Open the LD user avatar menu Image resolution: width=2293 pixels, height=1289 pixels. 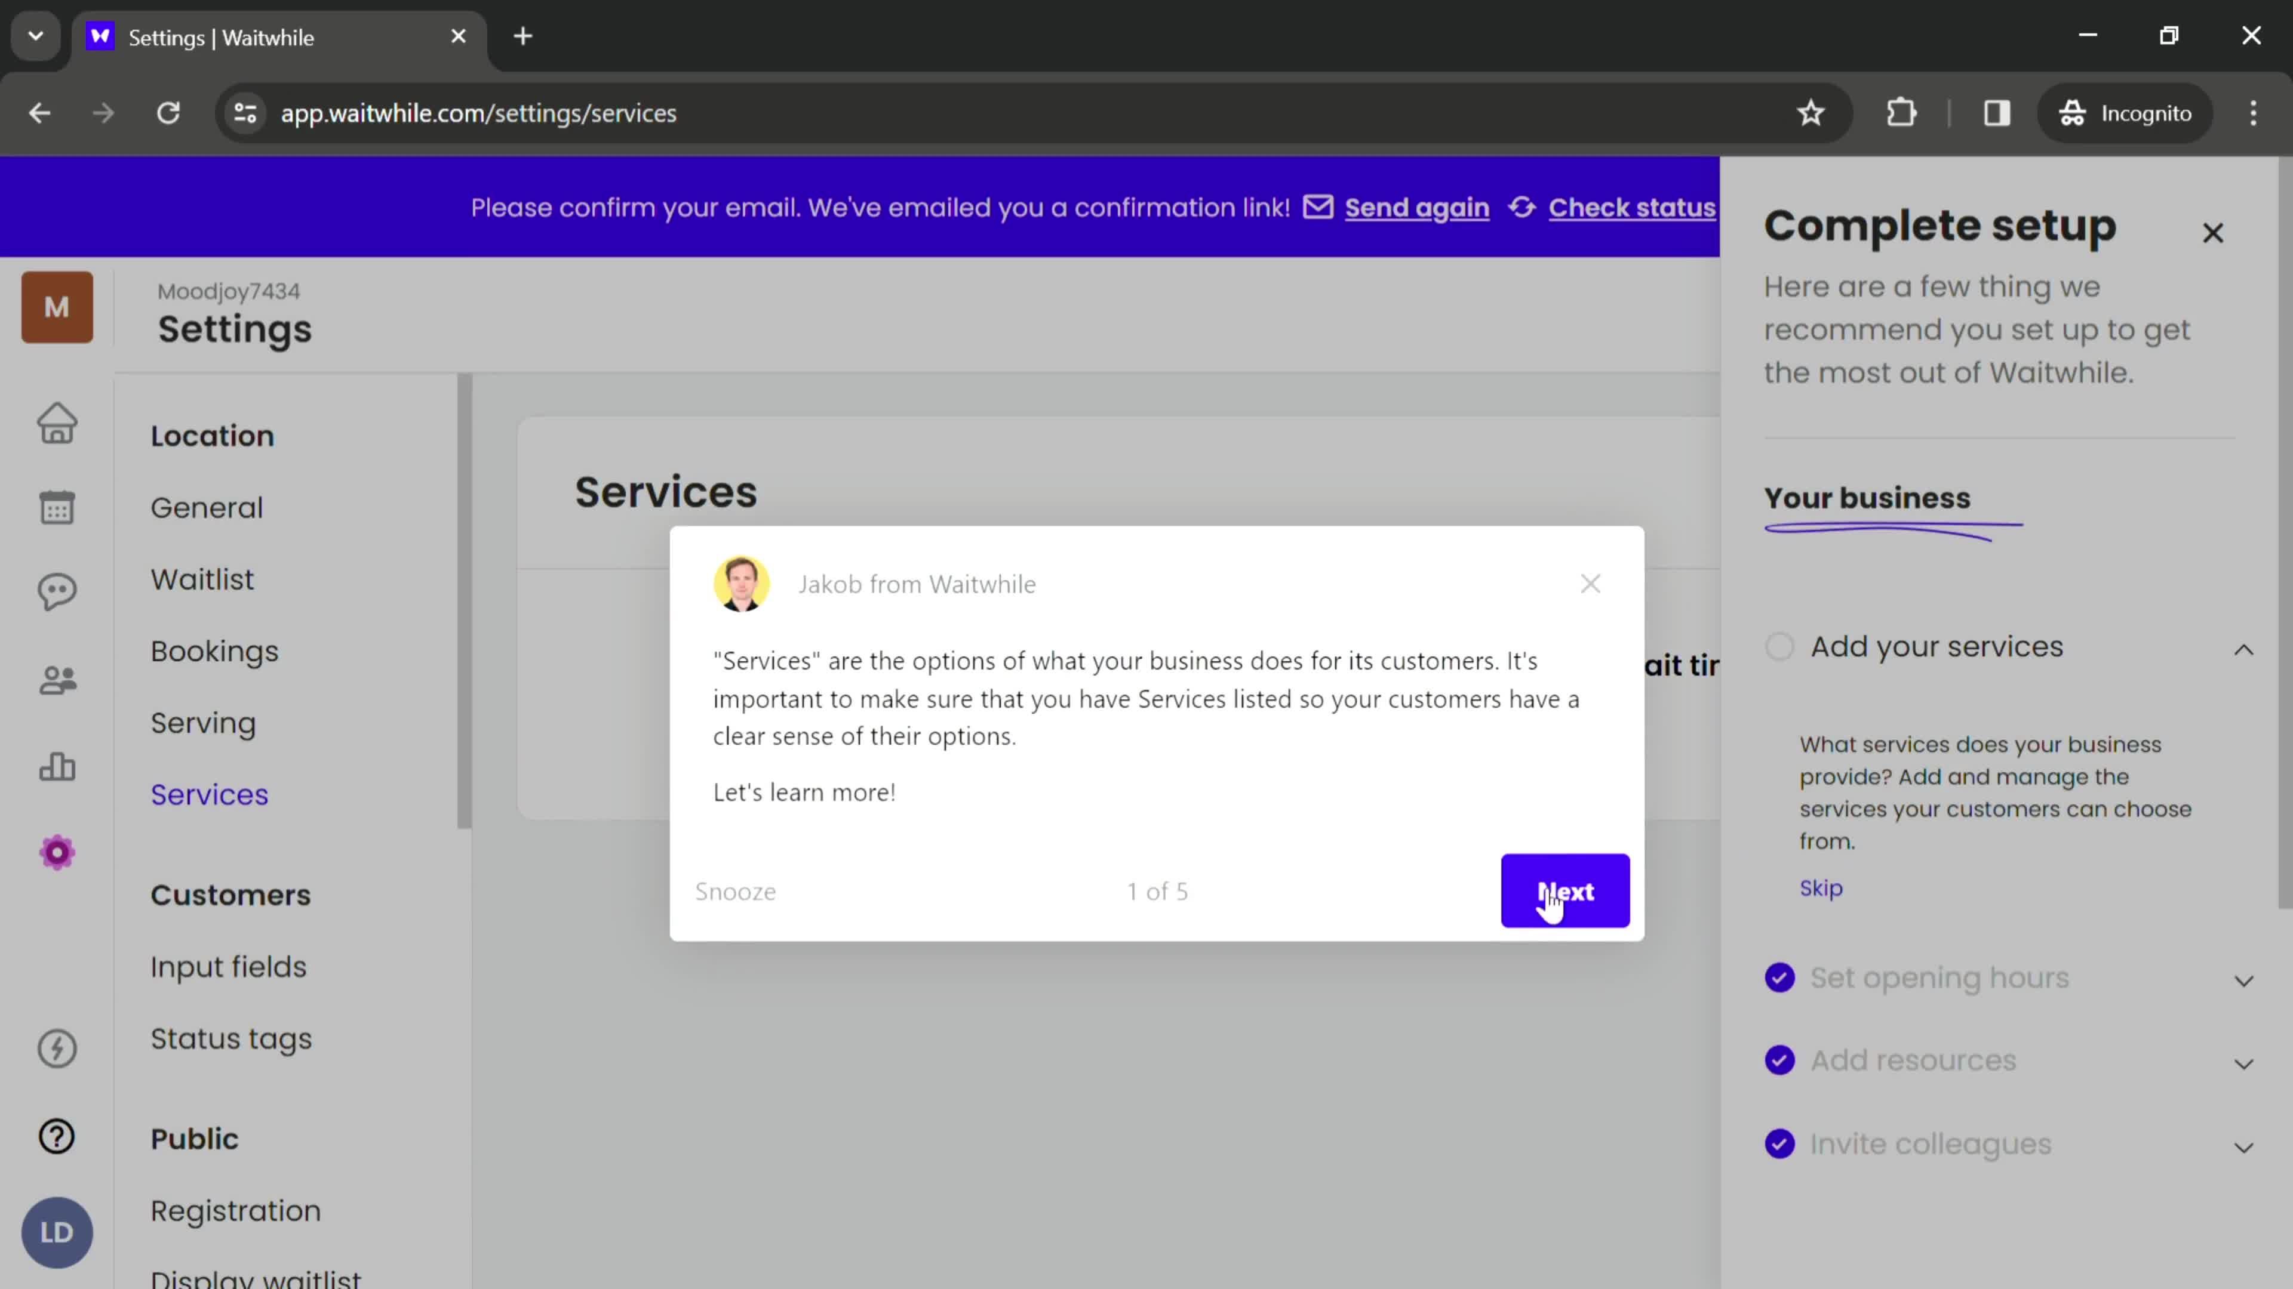tap(57, 1232)
